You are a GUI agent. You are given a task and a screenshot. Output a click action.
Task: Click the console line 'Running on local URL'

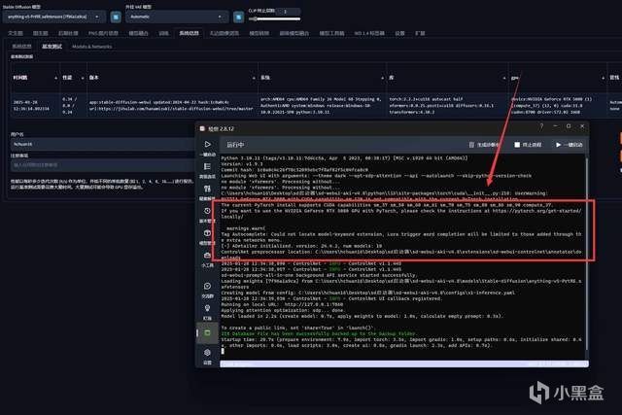click(x=282, y=305)
